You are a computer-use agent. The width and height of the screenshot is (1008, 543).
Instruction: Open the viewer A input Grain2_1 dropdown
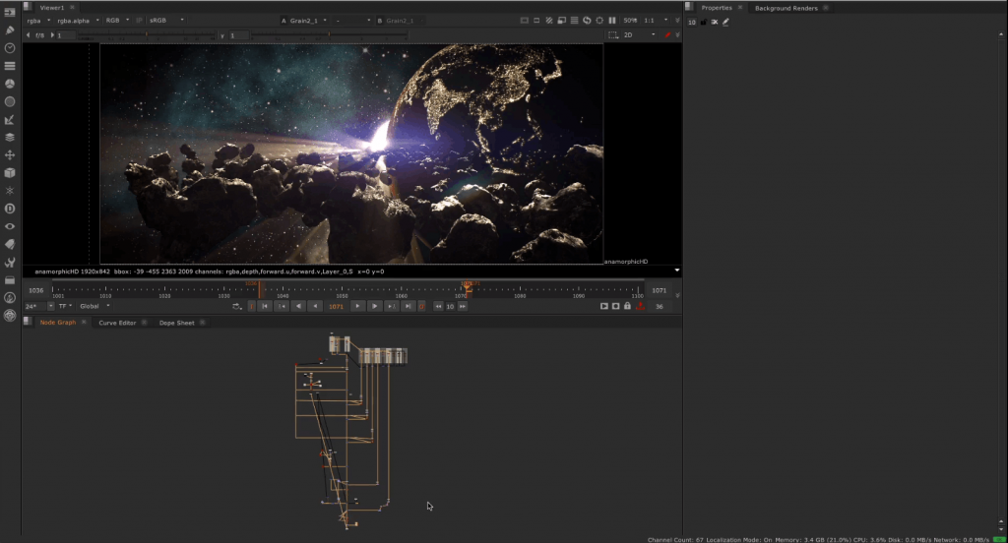[x=305, y=20]
